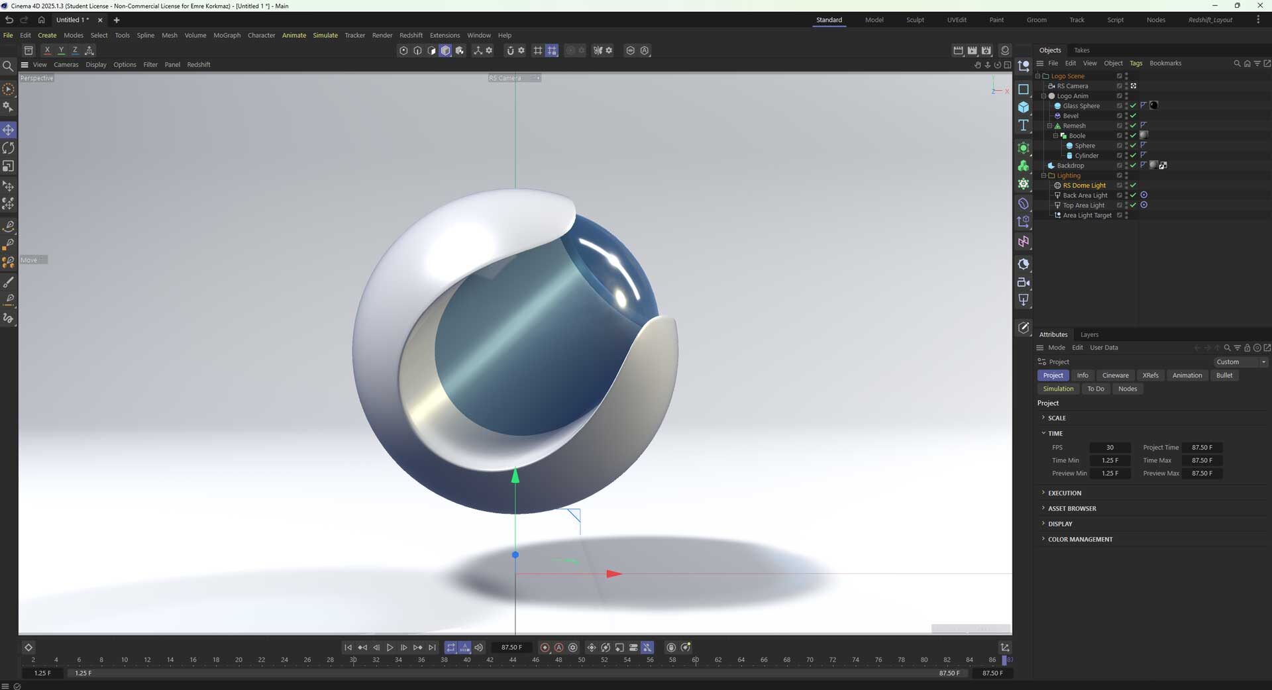Click the Text spline tool icon

[1024, 125]
